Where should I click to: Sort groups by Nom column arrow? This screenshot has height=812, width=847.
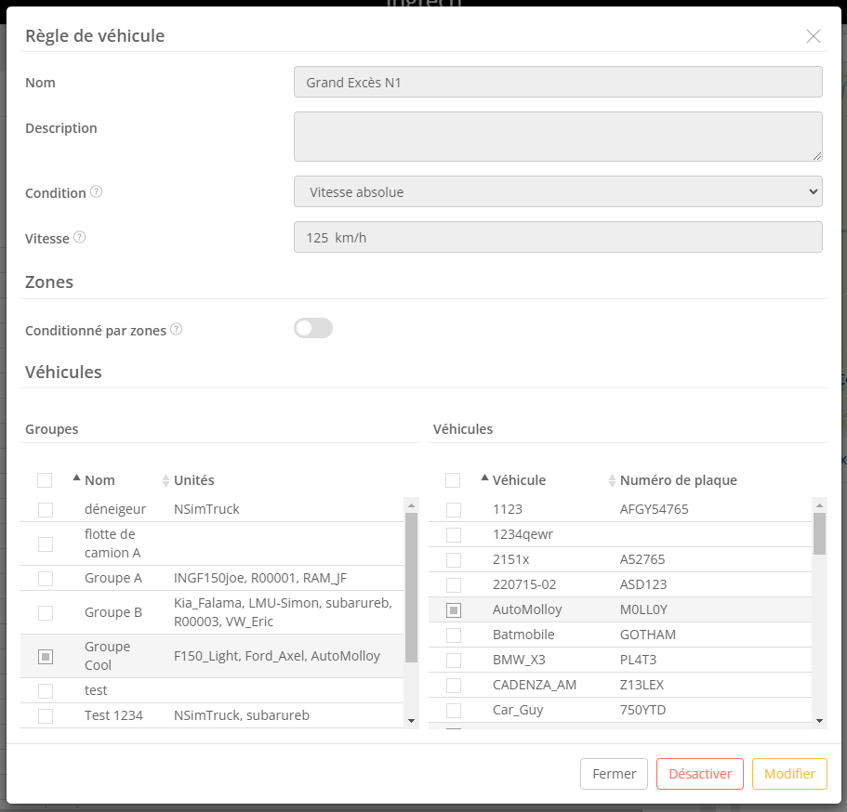tap(76, 479)
